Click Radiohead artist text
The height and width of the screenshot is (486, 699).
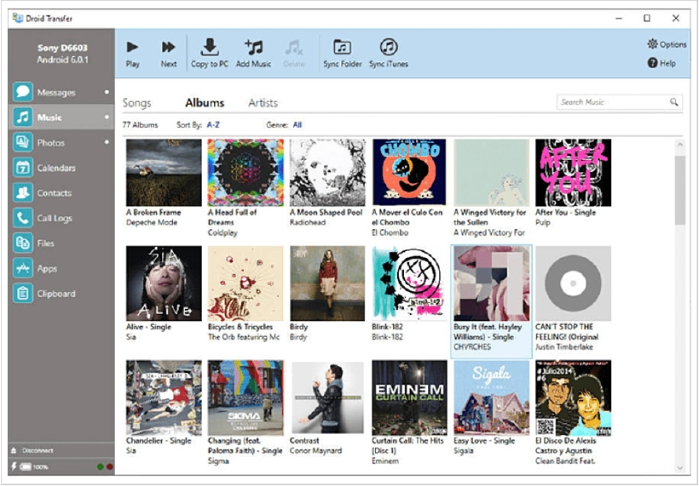coord(308,222)
